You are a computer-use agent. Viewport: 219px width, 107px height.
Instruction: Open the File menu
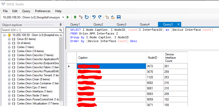coord(5,11)
